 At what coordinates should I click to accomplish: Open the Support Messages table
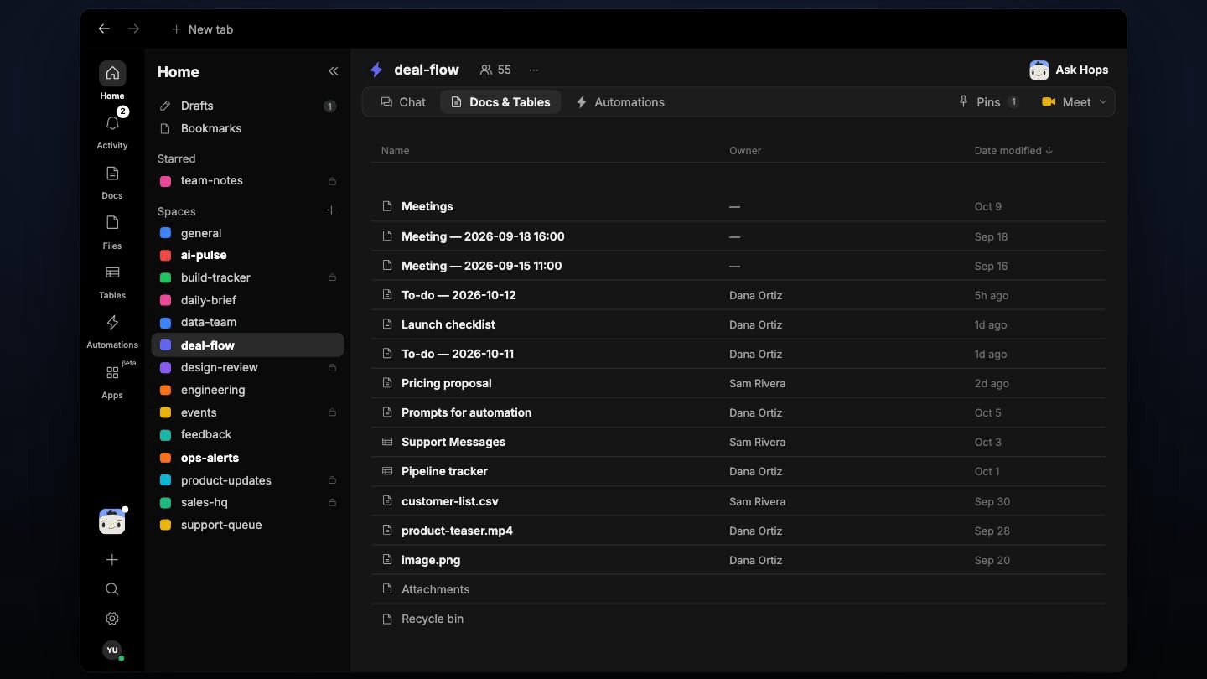point(738,442)
